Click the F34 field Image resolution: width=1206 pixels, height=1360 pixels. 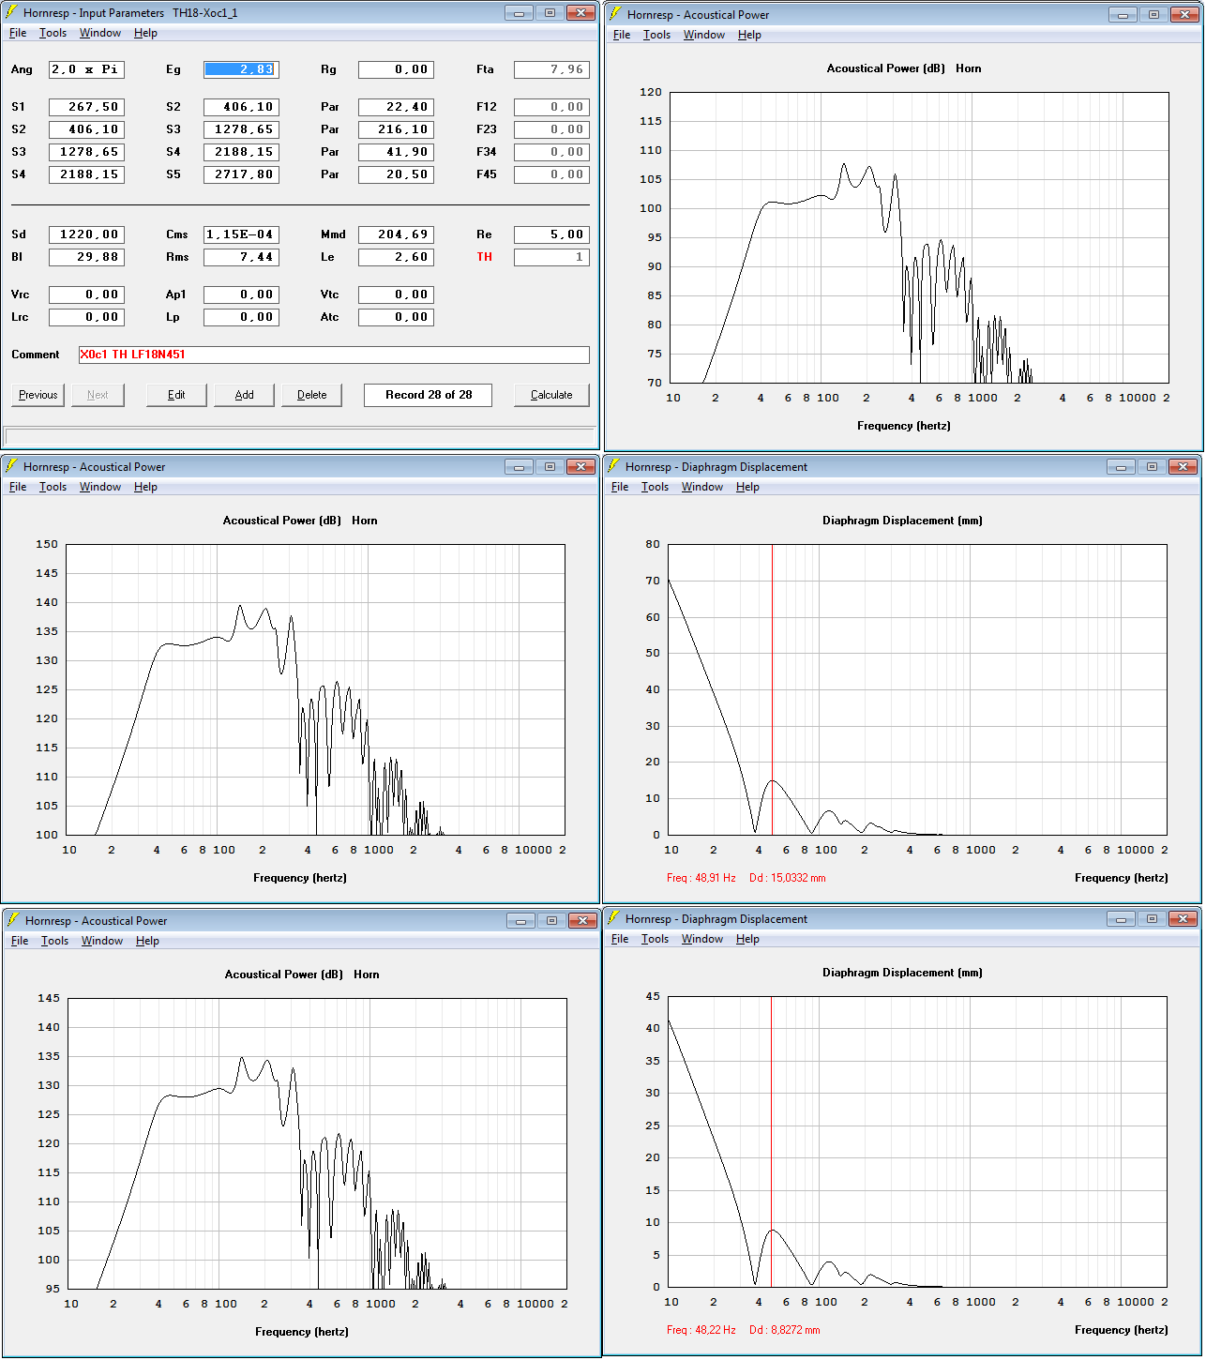[551, 152]
